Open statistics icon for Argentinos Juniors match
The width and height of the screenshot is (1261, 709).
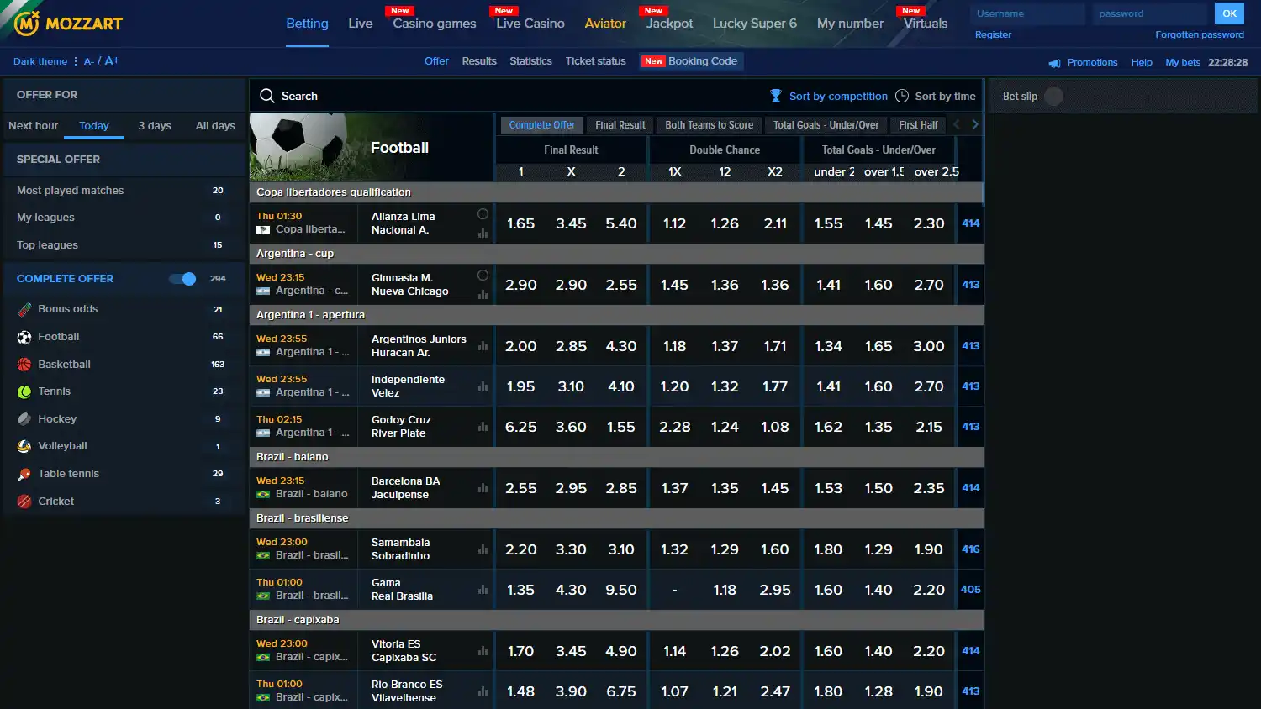[x=483, y=346]
